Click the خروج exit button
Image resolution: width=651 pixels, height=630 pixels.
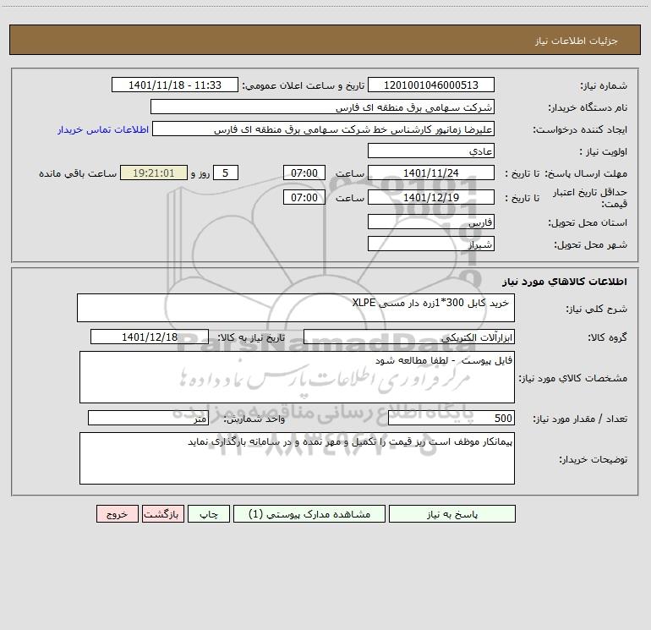(117, 513)
